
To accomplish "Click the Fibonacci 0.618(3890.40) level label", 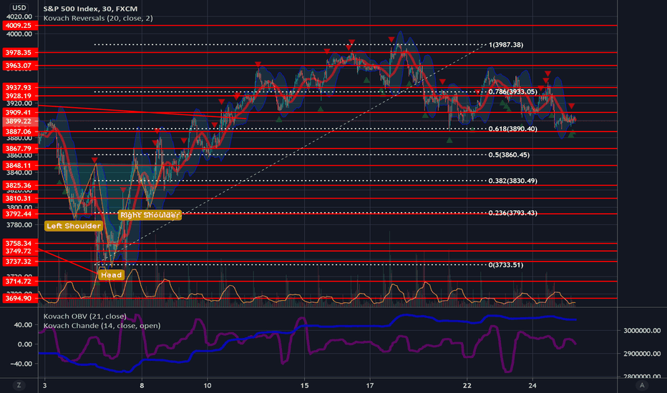I will 512,129.
